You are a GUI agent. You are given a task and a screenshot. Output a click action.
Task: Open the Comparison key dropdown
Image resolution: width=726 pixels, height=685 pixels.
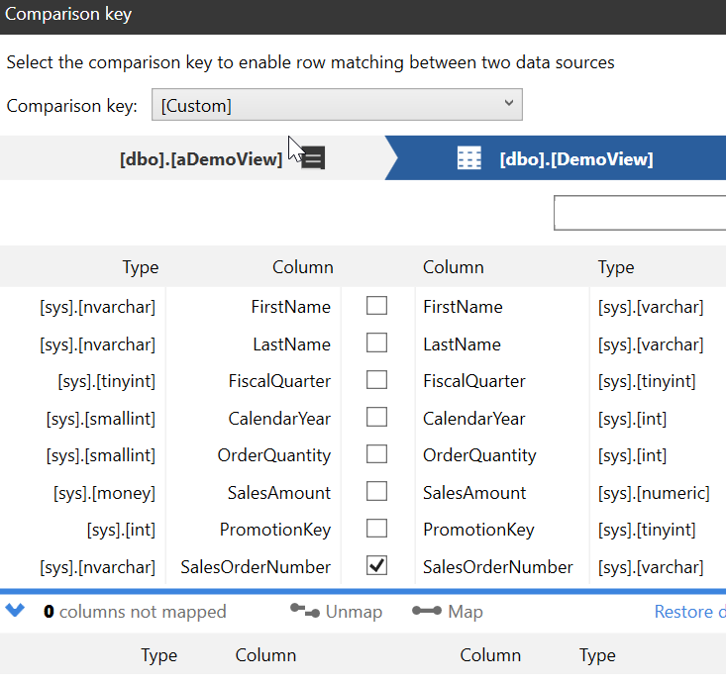[x=337, y=105]
